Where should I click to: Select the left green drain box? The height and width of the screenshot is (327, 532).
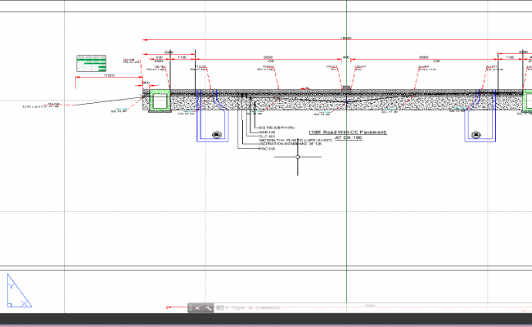pos(158,101)
